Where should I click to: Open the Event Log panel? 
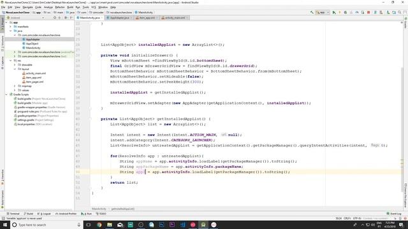394,214
